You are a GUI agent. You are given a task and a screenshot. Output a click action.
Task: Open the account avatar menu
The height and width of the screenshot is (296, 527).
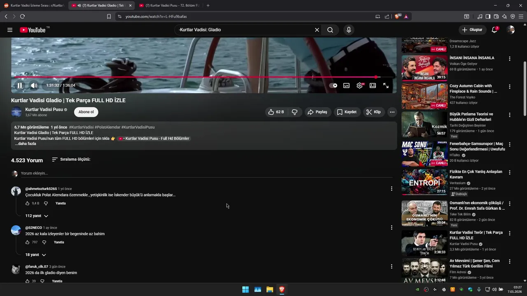pos(511,30)
